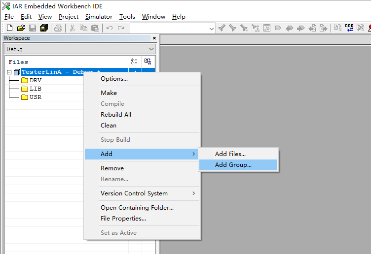Select the DRV group label in tree
371x254 pixels.
tap(36, 80)
